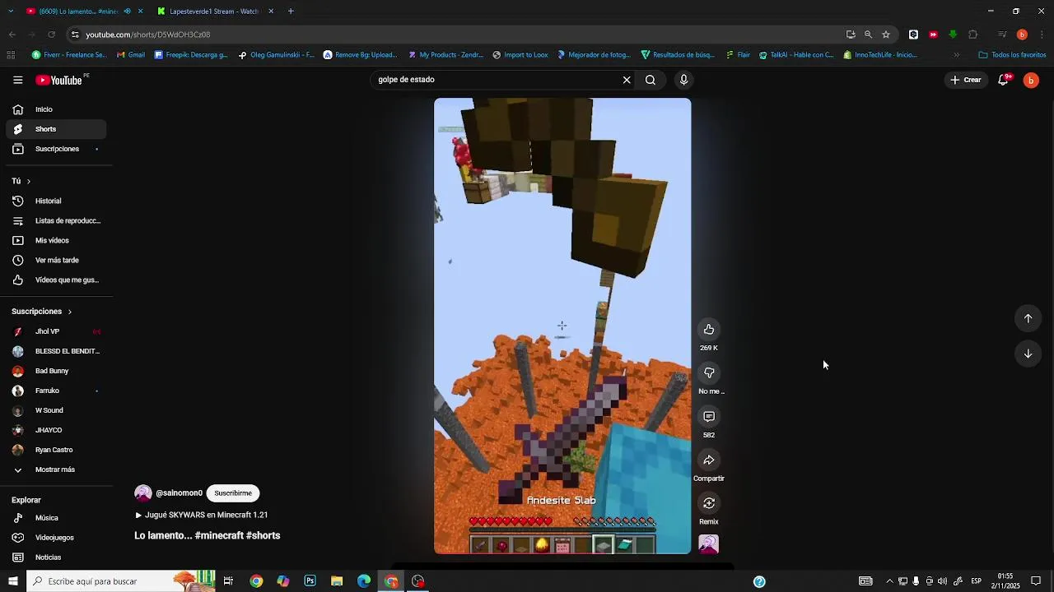Open the tab search dropdown arrow

[x=12, y=12]
